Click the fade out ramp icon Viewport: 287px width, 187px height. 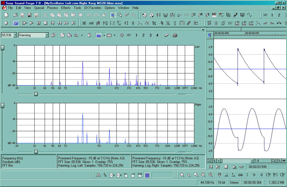(x=272, y=23)
